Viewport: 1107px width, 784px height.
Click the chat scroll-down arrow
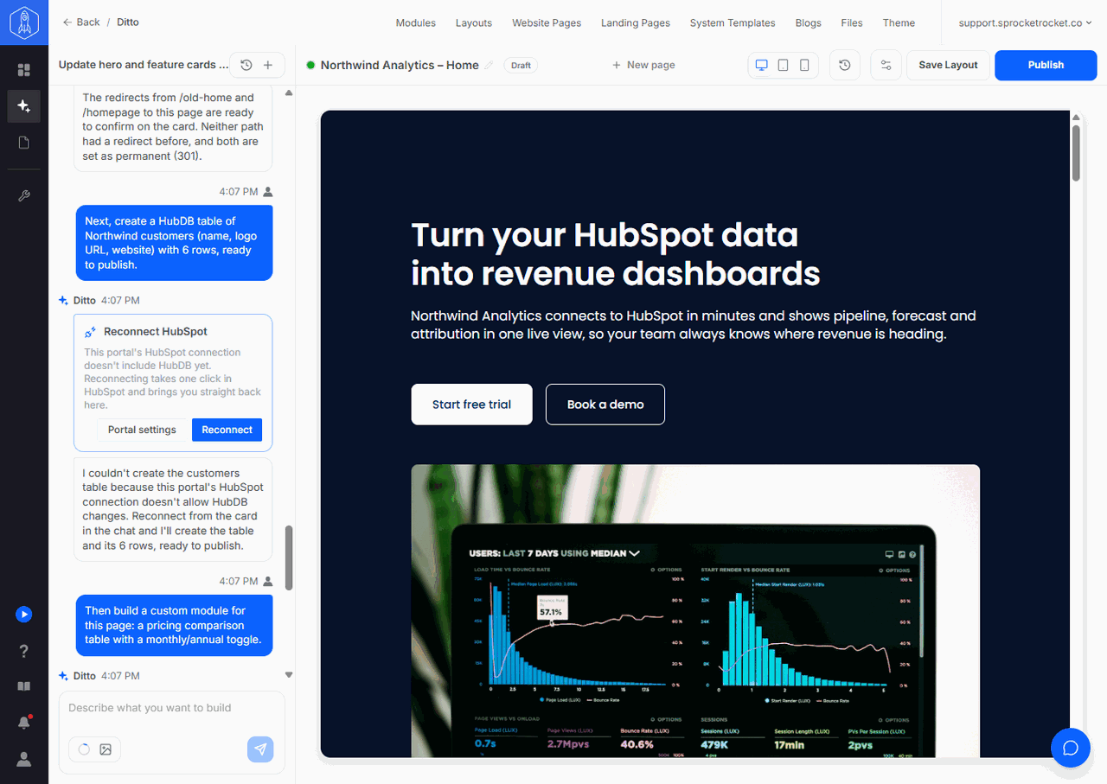[x=289, y=675]
